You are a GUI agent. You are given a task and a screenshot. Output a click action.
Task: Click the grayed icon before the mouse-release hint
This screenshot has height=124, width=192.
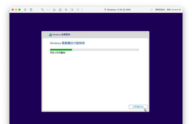pyautogui.click(x=151, y=10)
